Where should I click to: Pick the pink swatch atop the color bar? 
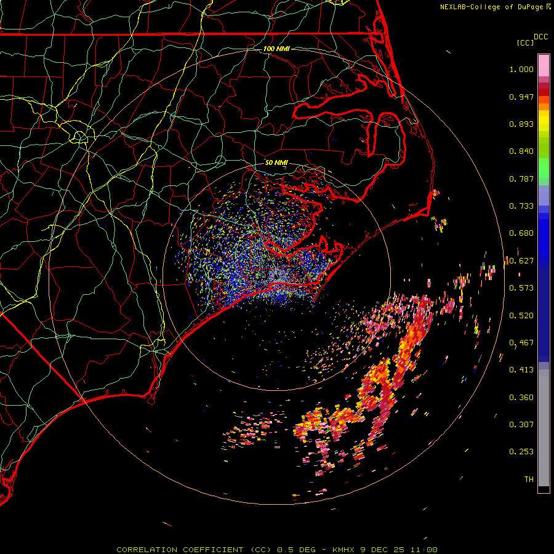tap(544, 65)
